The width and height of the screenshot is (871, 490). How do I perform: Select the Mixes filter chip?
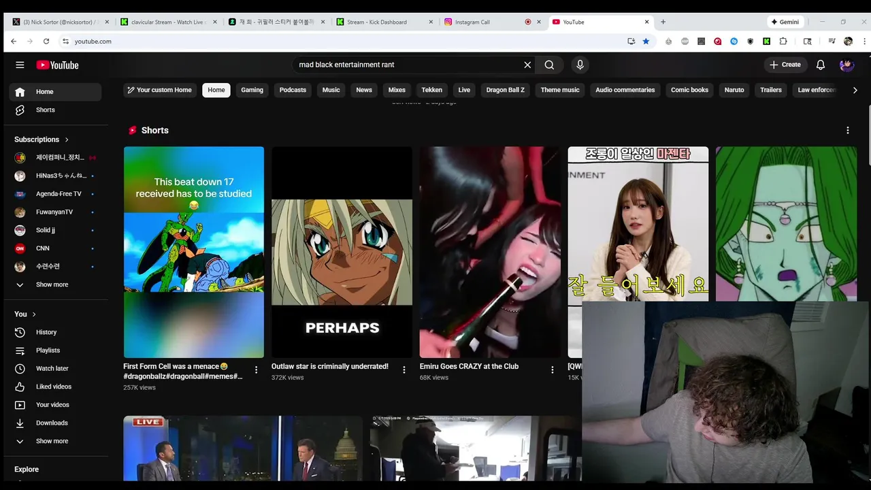point(397,90)
